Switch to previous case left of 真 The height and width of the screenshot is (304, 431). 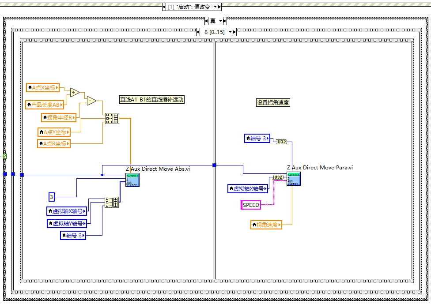point(206,21)
